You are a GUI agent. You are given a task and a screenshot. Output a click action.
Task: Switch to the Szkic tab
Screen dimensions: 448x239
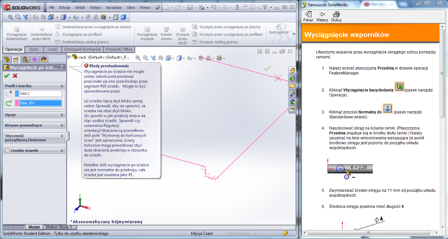coord(34,50)
